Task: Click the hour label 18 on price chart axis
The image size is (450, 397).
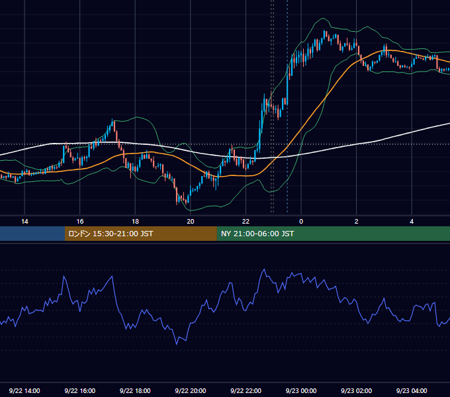Action: (x=135, y=222)
